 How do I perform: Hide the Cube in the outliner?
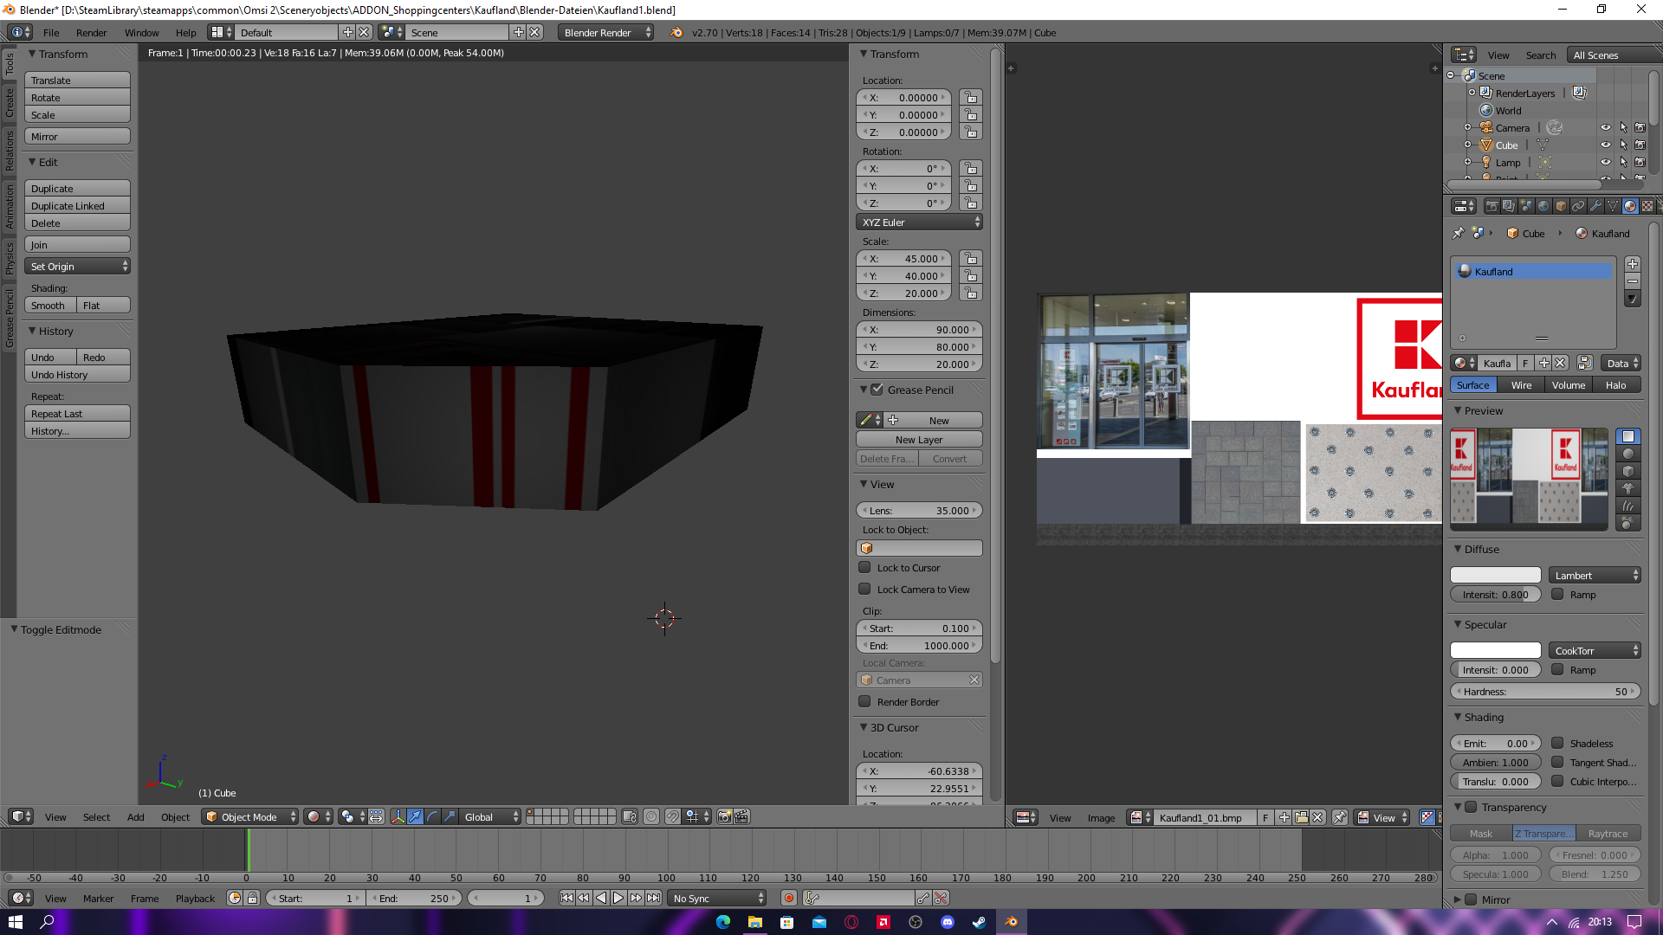click(1605, 145)
